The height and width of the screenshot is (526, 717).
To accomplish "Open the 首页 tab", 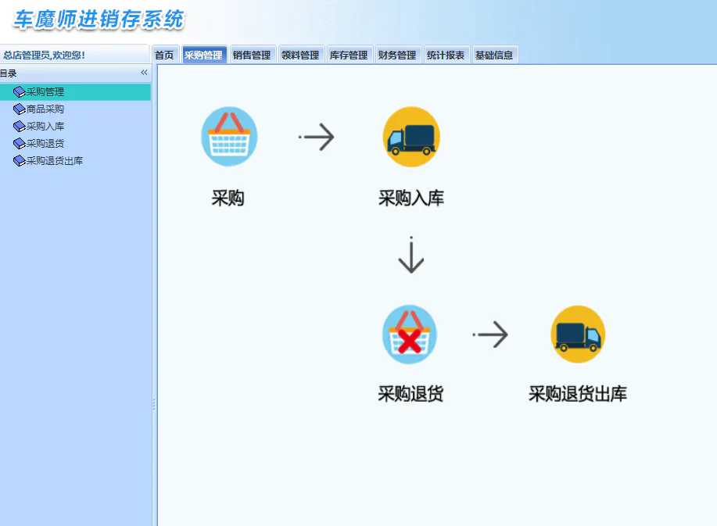I will click(x=165, y=55).
